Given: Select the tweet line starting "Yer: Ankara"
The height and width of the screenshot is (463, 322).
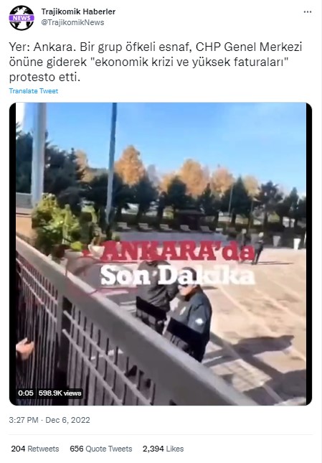Looking at the screenshot, I should 156,47.
